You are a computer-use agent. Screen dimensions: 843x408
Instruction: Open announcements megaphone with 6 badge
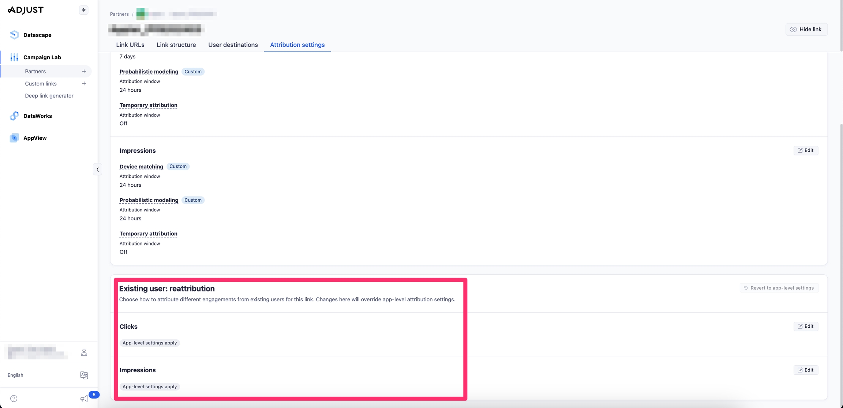pos(84,399)
